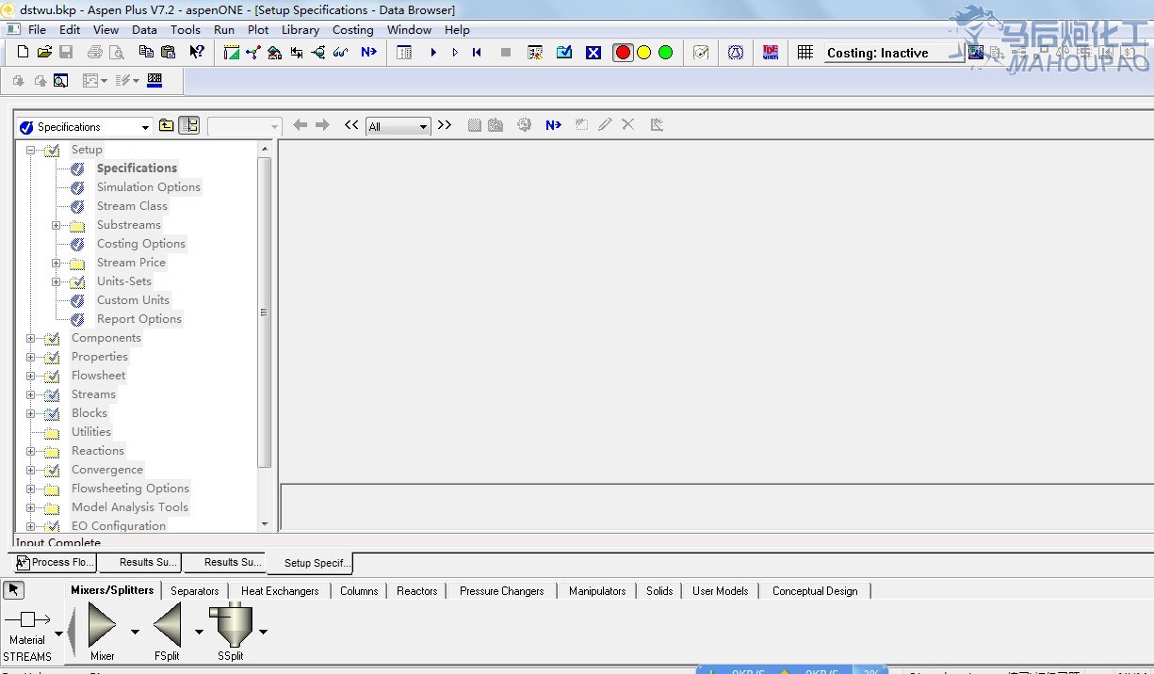Go to previous form with << button
Viewport: 1154px width, 674px height.
coord(351,125)
